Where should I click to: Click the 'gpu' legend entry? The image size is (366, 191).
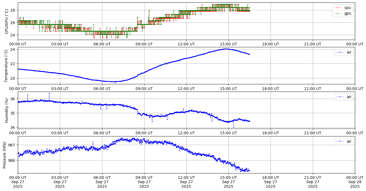point(343,13)
